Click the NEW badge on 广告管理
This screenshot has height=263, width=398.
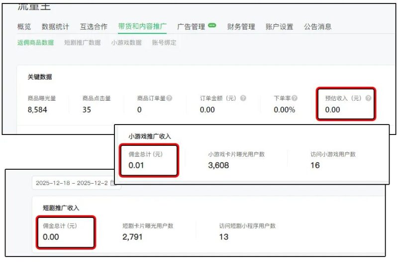pos(212,25)
